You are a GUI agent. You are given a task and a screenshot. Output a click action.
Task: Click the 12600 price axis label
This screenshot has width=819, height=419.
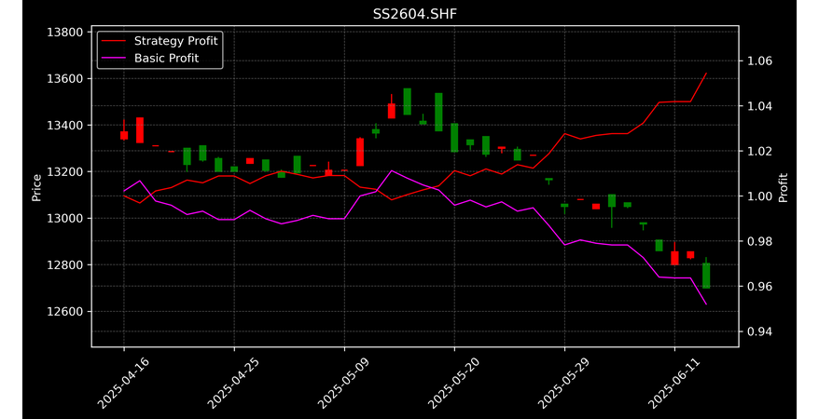(x=64, y=312)
